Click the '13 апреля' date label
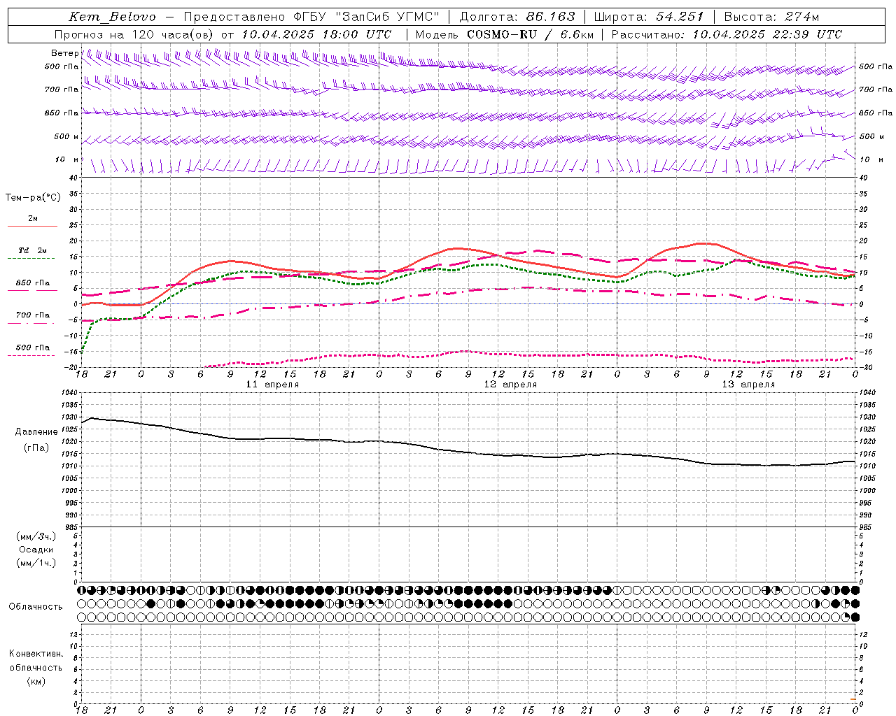This screenshot has height=716, width=896. click(x=748, y=385)
